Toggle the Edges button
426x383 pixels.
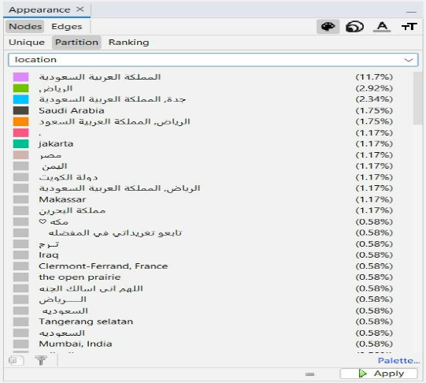click(67, 27)
